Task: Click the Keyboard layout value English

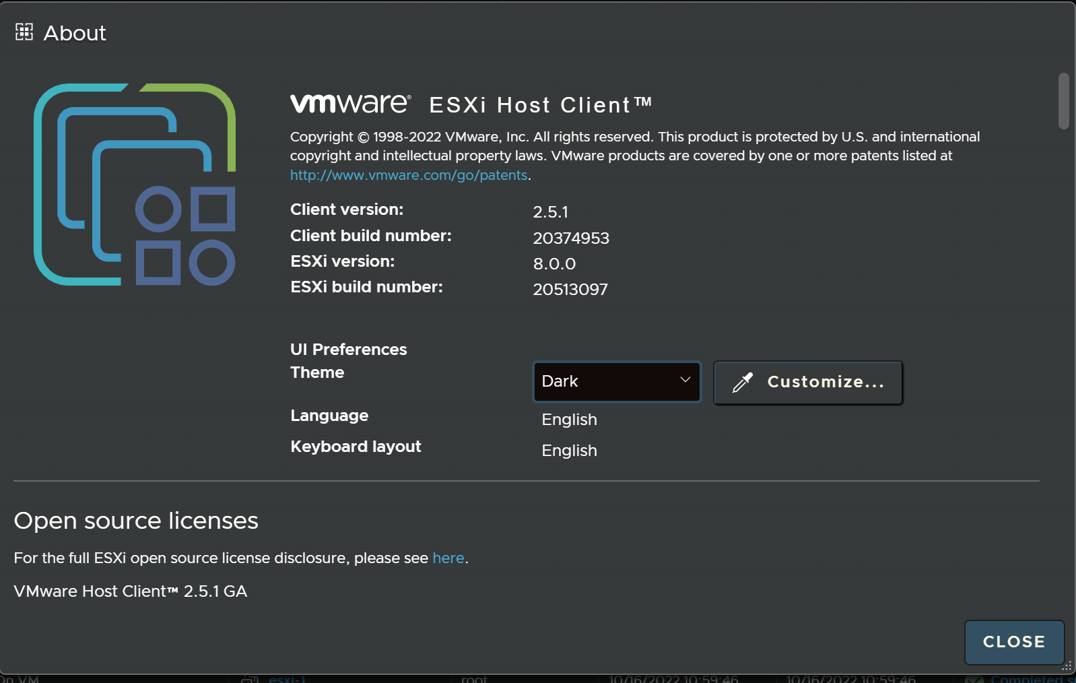Action: click(570, 451)
